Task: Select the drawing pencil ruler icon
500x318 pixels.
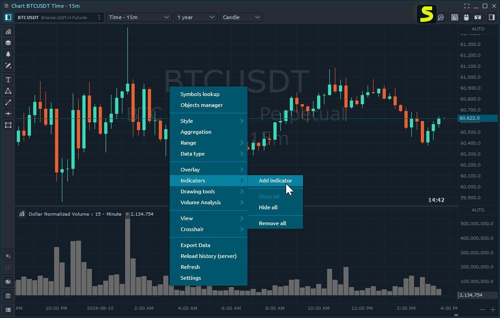Action: pyautogui.click(x=8, y=66)
